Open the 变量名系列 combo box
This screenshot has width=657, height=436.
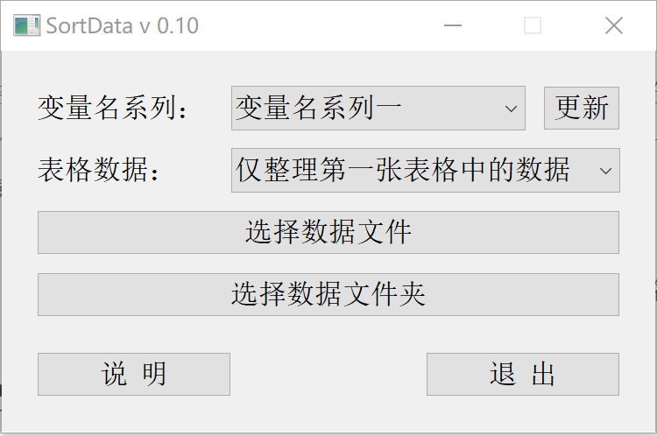[378, 109]
